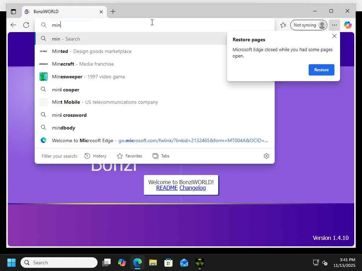Open Microsoft Edge from the taskbar
The height and width of the screenshot is (271, 362).
138,263
